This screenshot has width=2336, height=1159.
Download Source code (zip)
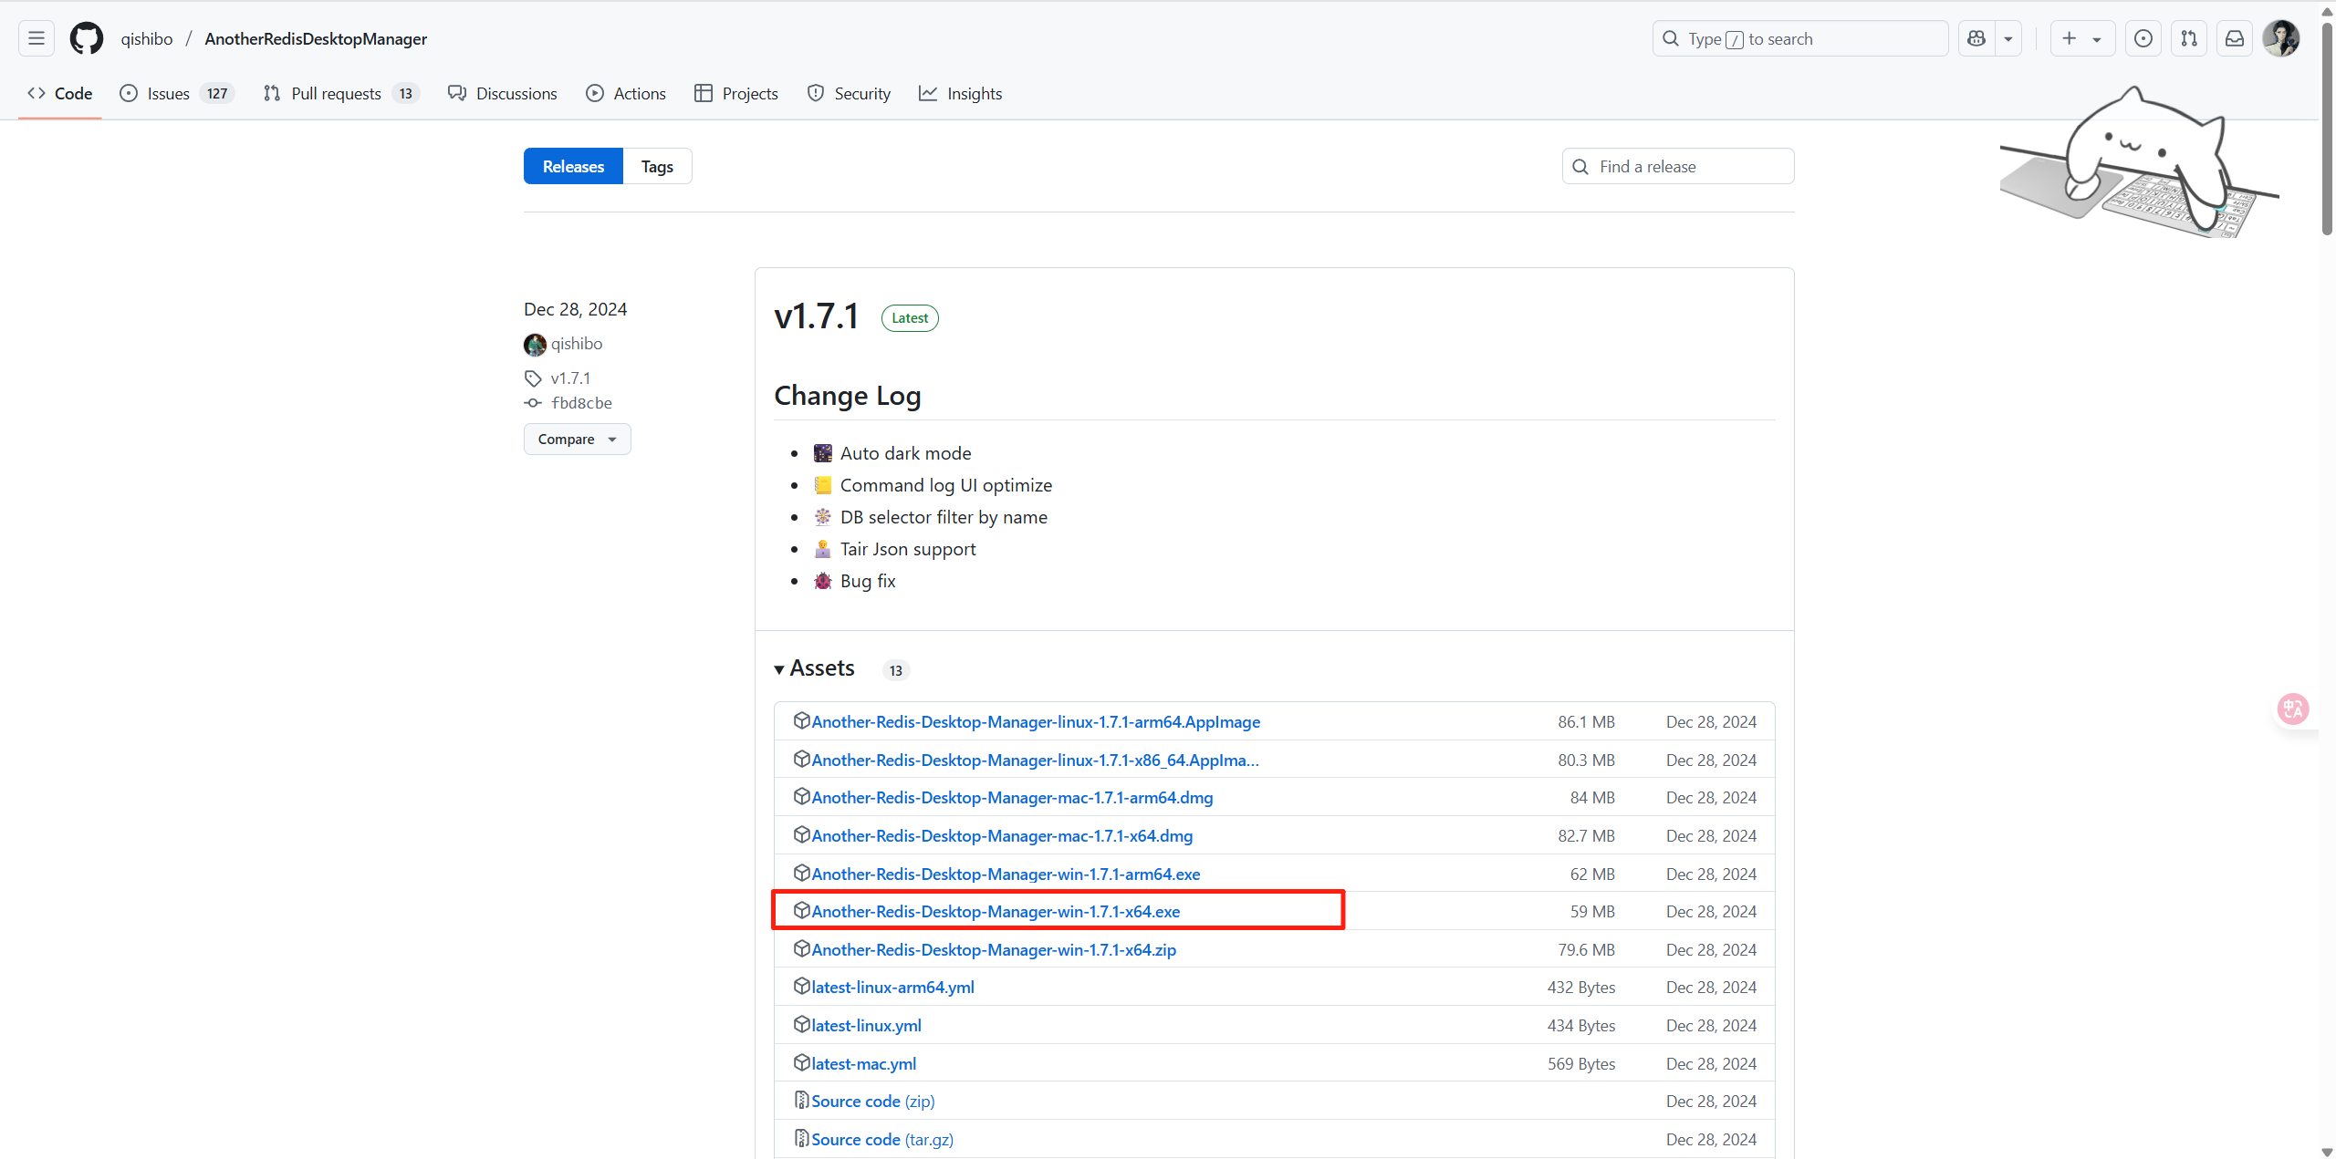872,1101
